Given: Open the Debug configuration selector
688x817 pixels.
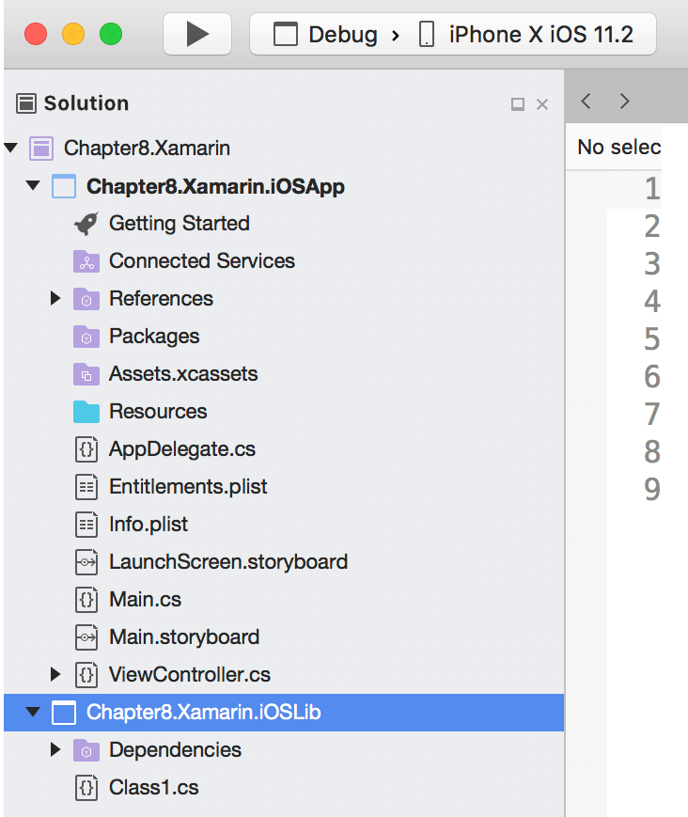Looking at the screenshot, I should click(325, 35).
